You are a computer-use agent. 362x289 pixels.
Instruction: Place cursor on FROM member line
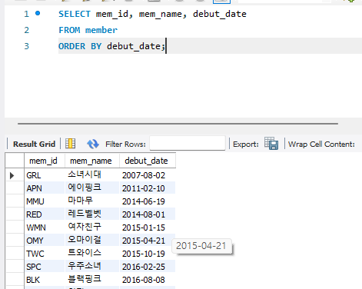pyautogui.click(x=88, y=30)
